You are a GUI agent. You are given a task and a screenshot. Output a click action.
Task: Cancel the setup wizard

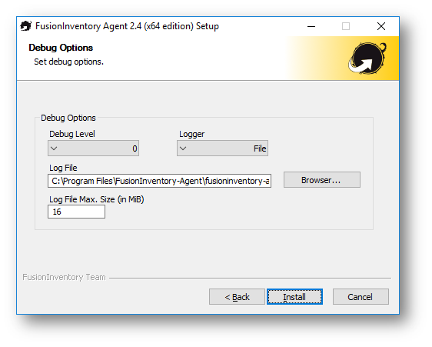[x=361, y=297]
